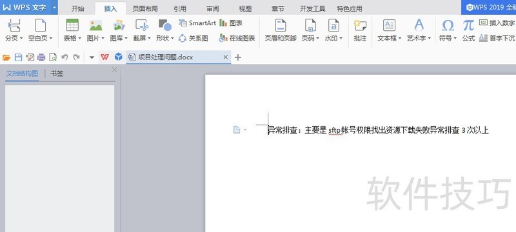Viewport: 516px width, 232px height.
Task: Click the 表格 table grid icon
Action: click(72, 25)
